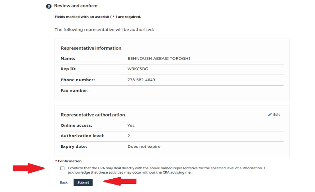Click the Authorization level value 2
Image resolution: width=315 pixels, height=192 pixels.
point(129,136)
